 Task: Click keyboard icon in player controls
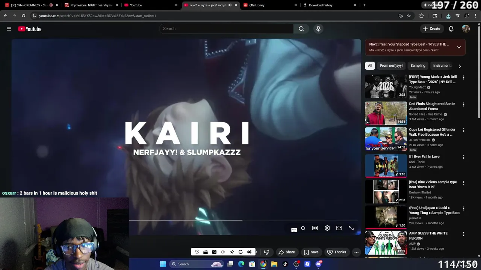click(x=294, y=230)
